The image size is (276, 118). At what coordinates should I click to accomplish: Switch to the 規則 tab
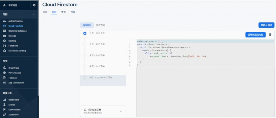tap(54, 12)
